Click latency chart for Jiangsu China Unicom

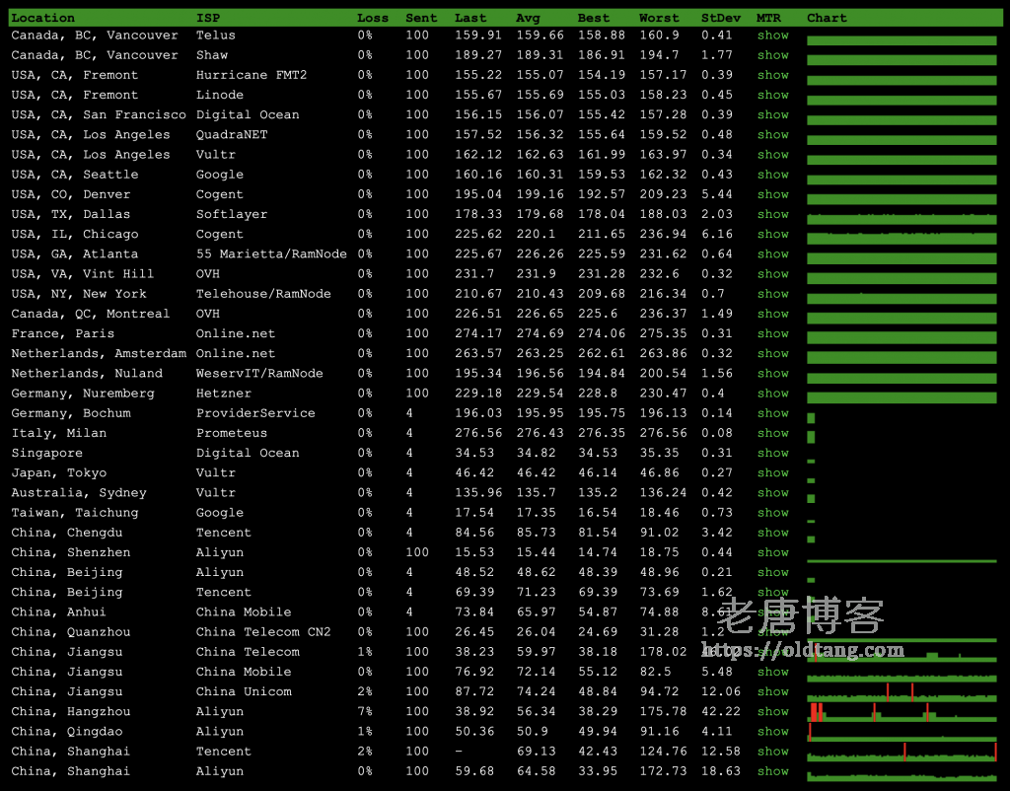[902, 692]
